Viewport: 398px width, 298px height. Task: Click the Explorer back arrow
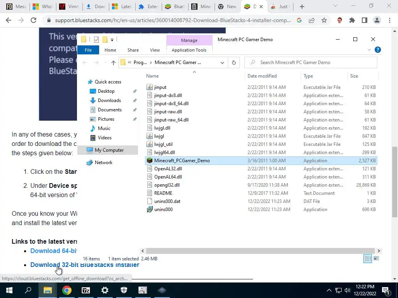point(85,62)
